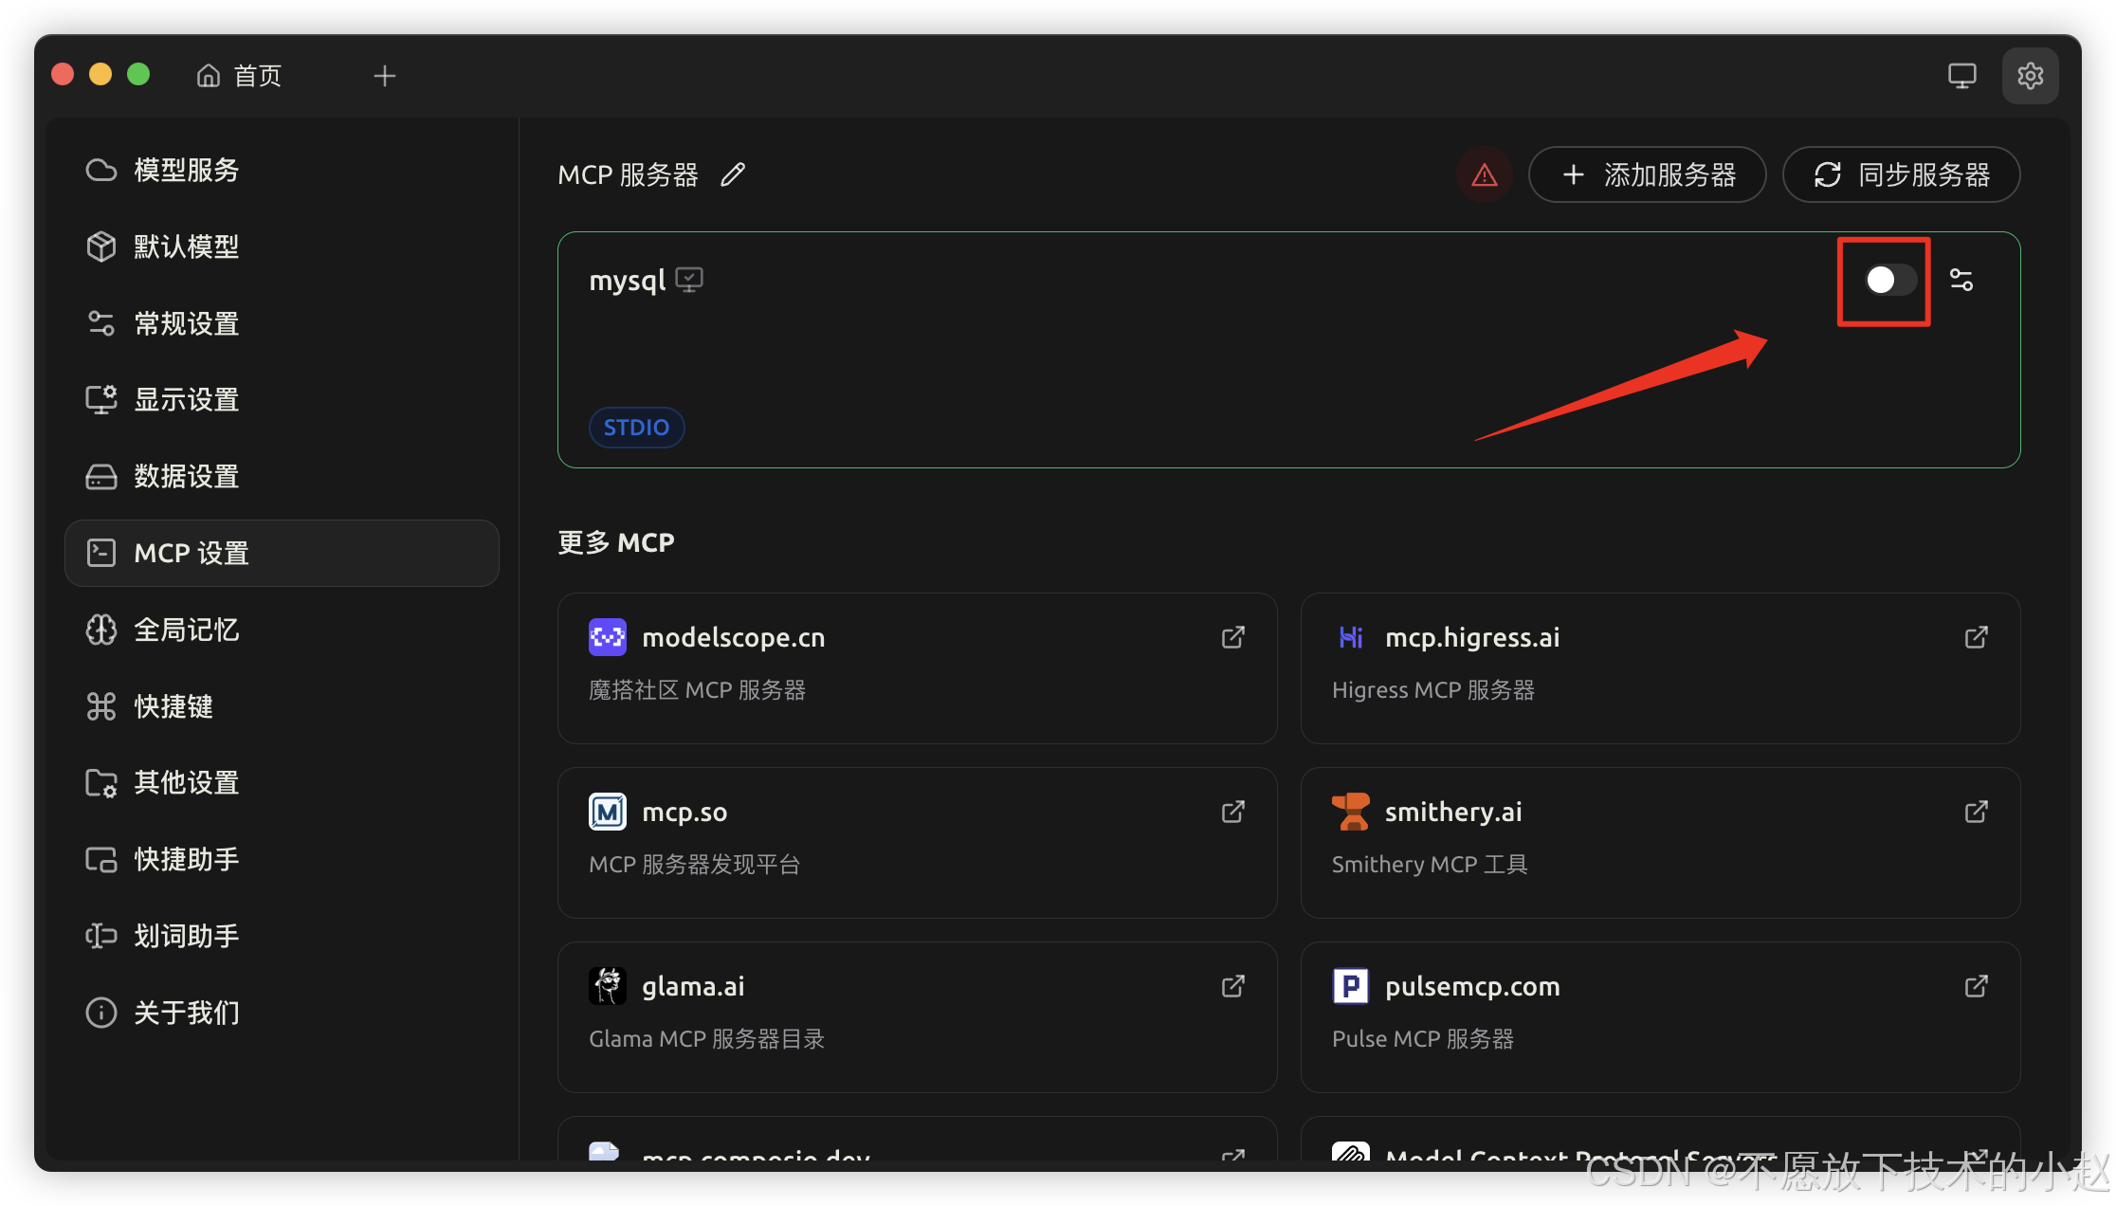Click the mcp.so card title
Screen dimensions: 2116x1206
684,813
